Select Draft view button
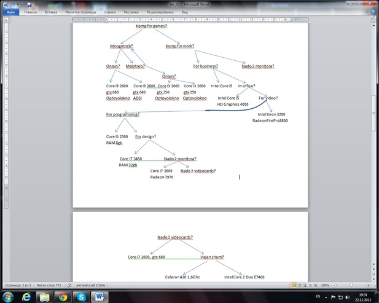 tap(316, 285)
